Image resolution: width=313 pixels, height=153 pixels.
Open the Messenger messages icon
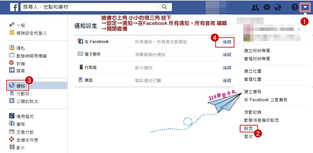pyautogui.click(x=267, y=7)
